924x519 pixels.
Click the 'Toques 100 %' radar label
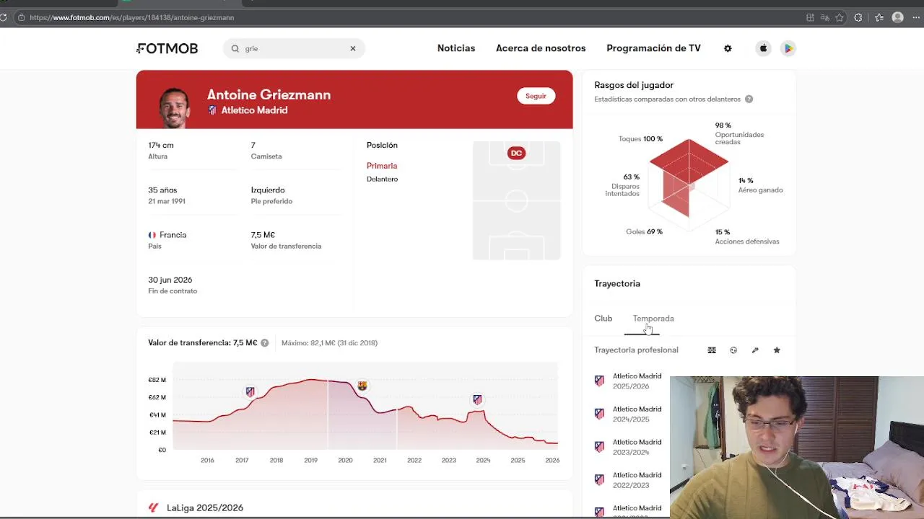click(x=640, y=139)
